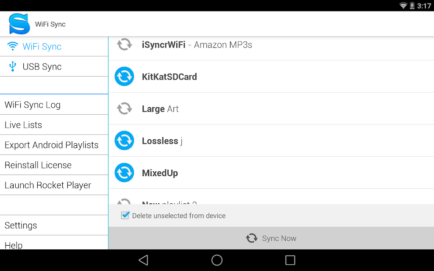The width and height of the screenshot is (434, 271).
Task: Open Live Lists
Action: coord(54,125)
